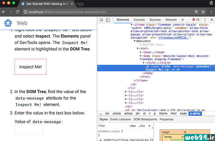Show more DevTools tabs chevron

[182, 20]
